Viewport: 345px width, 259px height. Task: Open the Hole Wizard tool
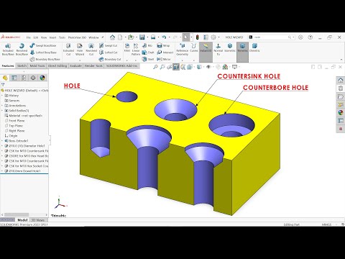click(x=80, y=50)
